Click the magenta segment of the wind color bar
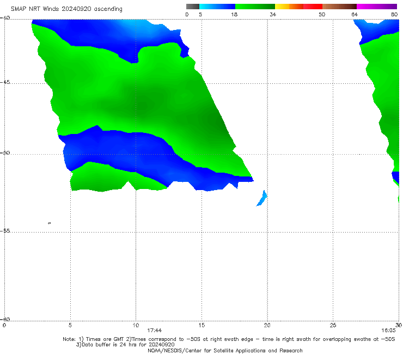This screenshot has height=354, width=403. click(x=376, y=7)
